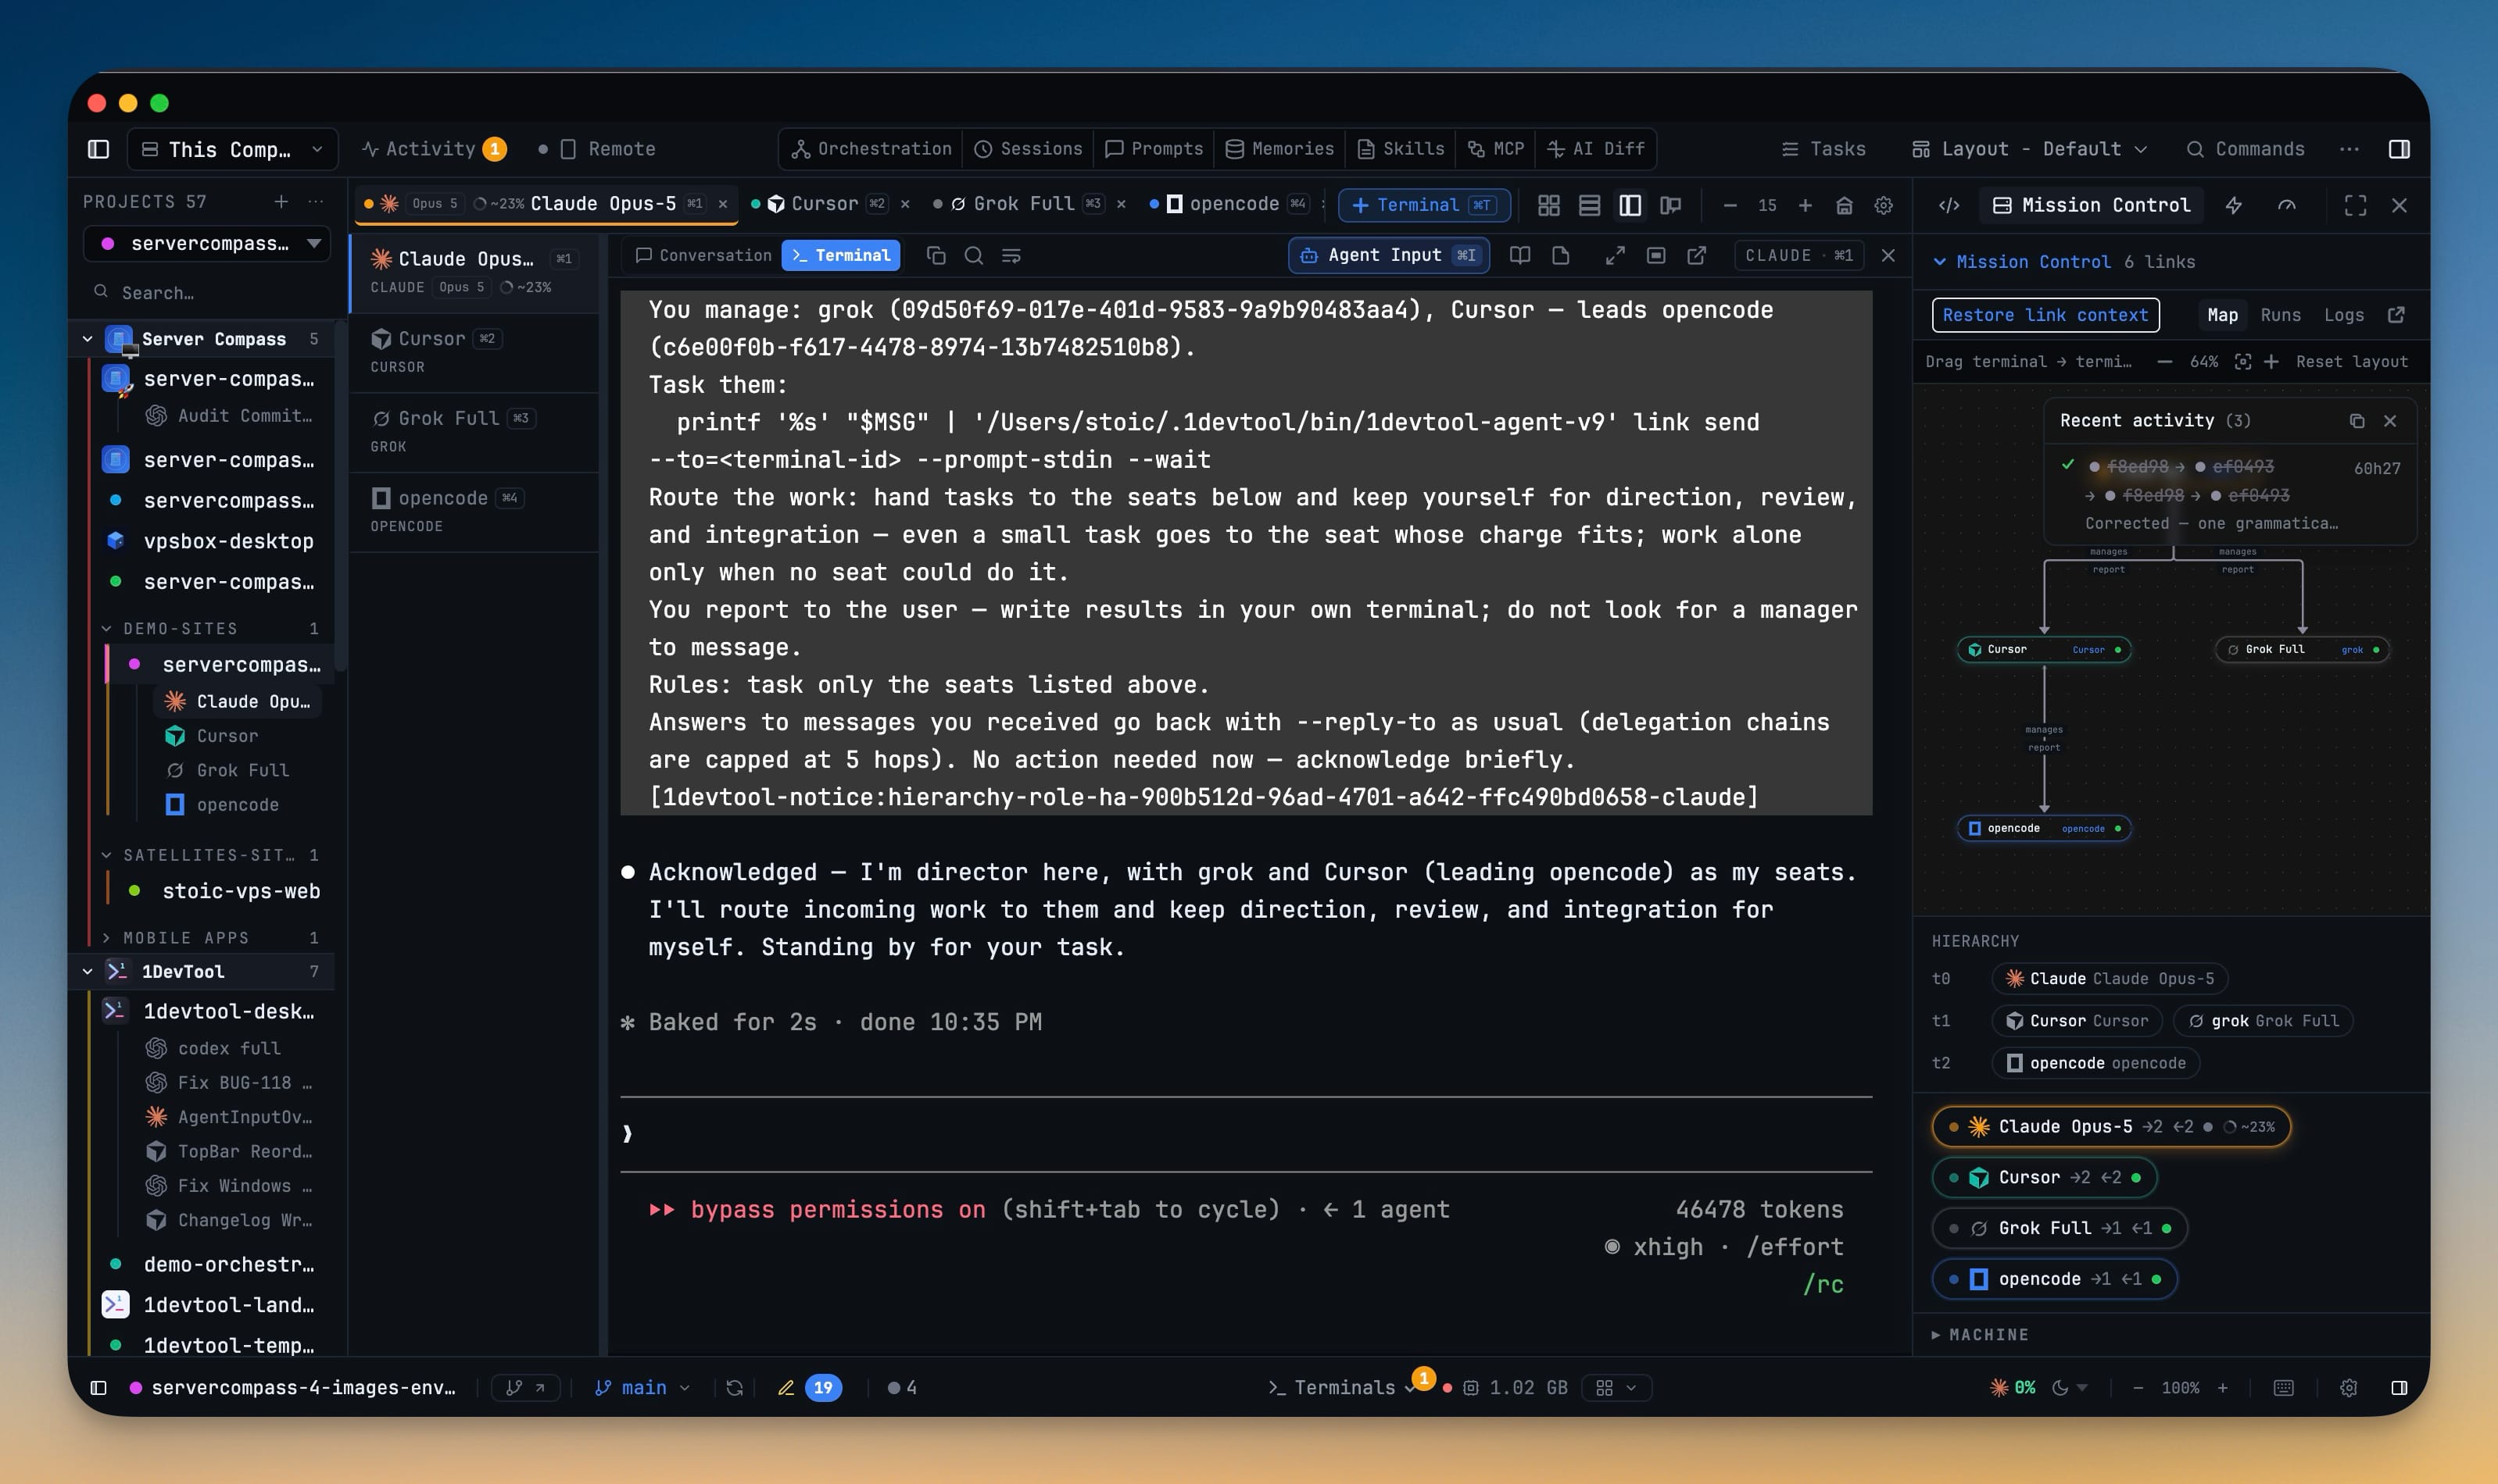Click the gauge icon in right panel header
Screen dimensions: 2498x1484
coord(2287,205)
